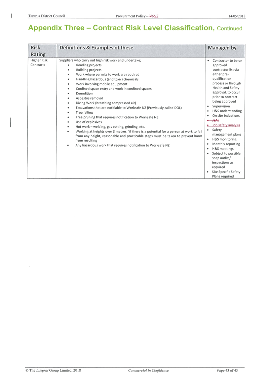Image resolution: width=268 pixels, height=383 pixels.
Task: Click the 'H&S monitoring' bullet
Action: (x=224, y=139)
